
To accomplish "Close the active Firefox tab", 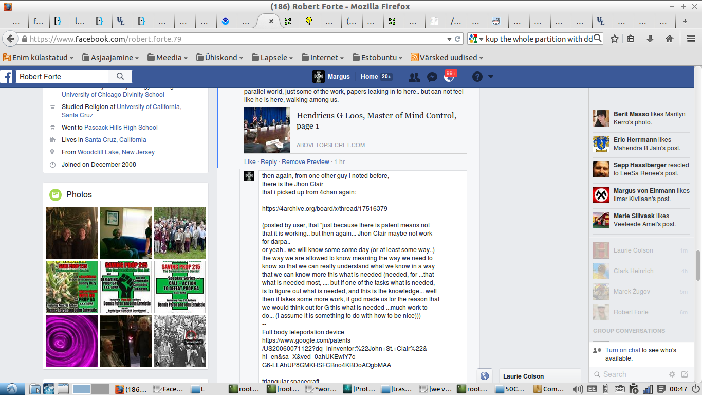I will (x=271, y=21).
